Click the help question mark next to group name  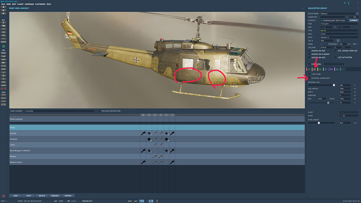pyautogui.click(x=357, y=13)
